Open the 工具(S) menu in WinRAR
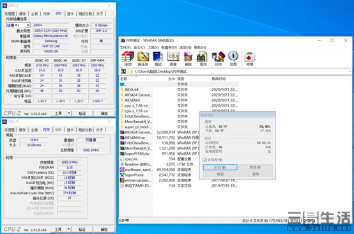The width and height of the screenshot is (354, 234). pos(153,47)
